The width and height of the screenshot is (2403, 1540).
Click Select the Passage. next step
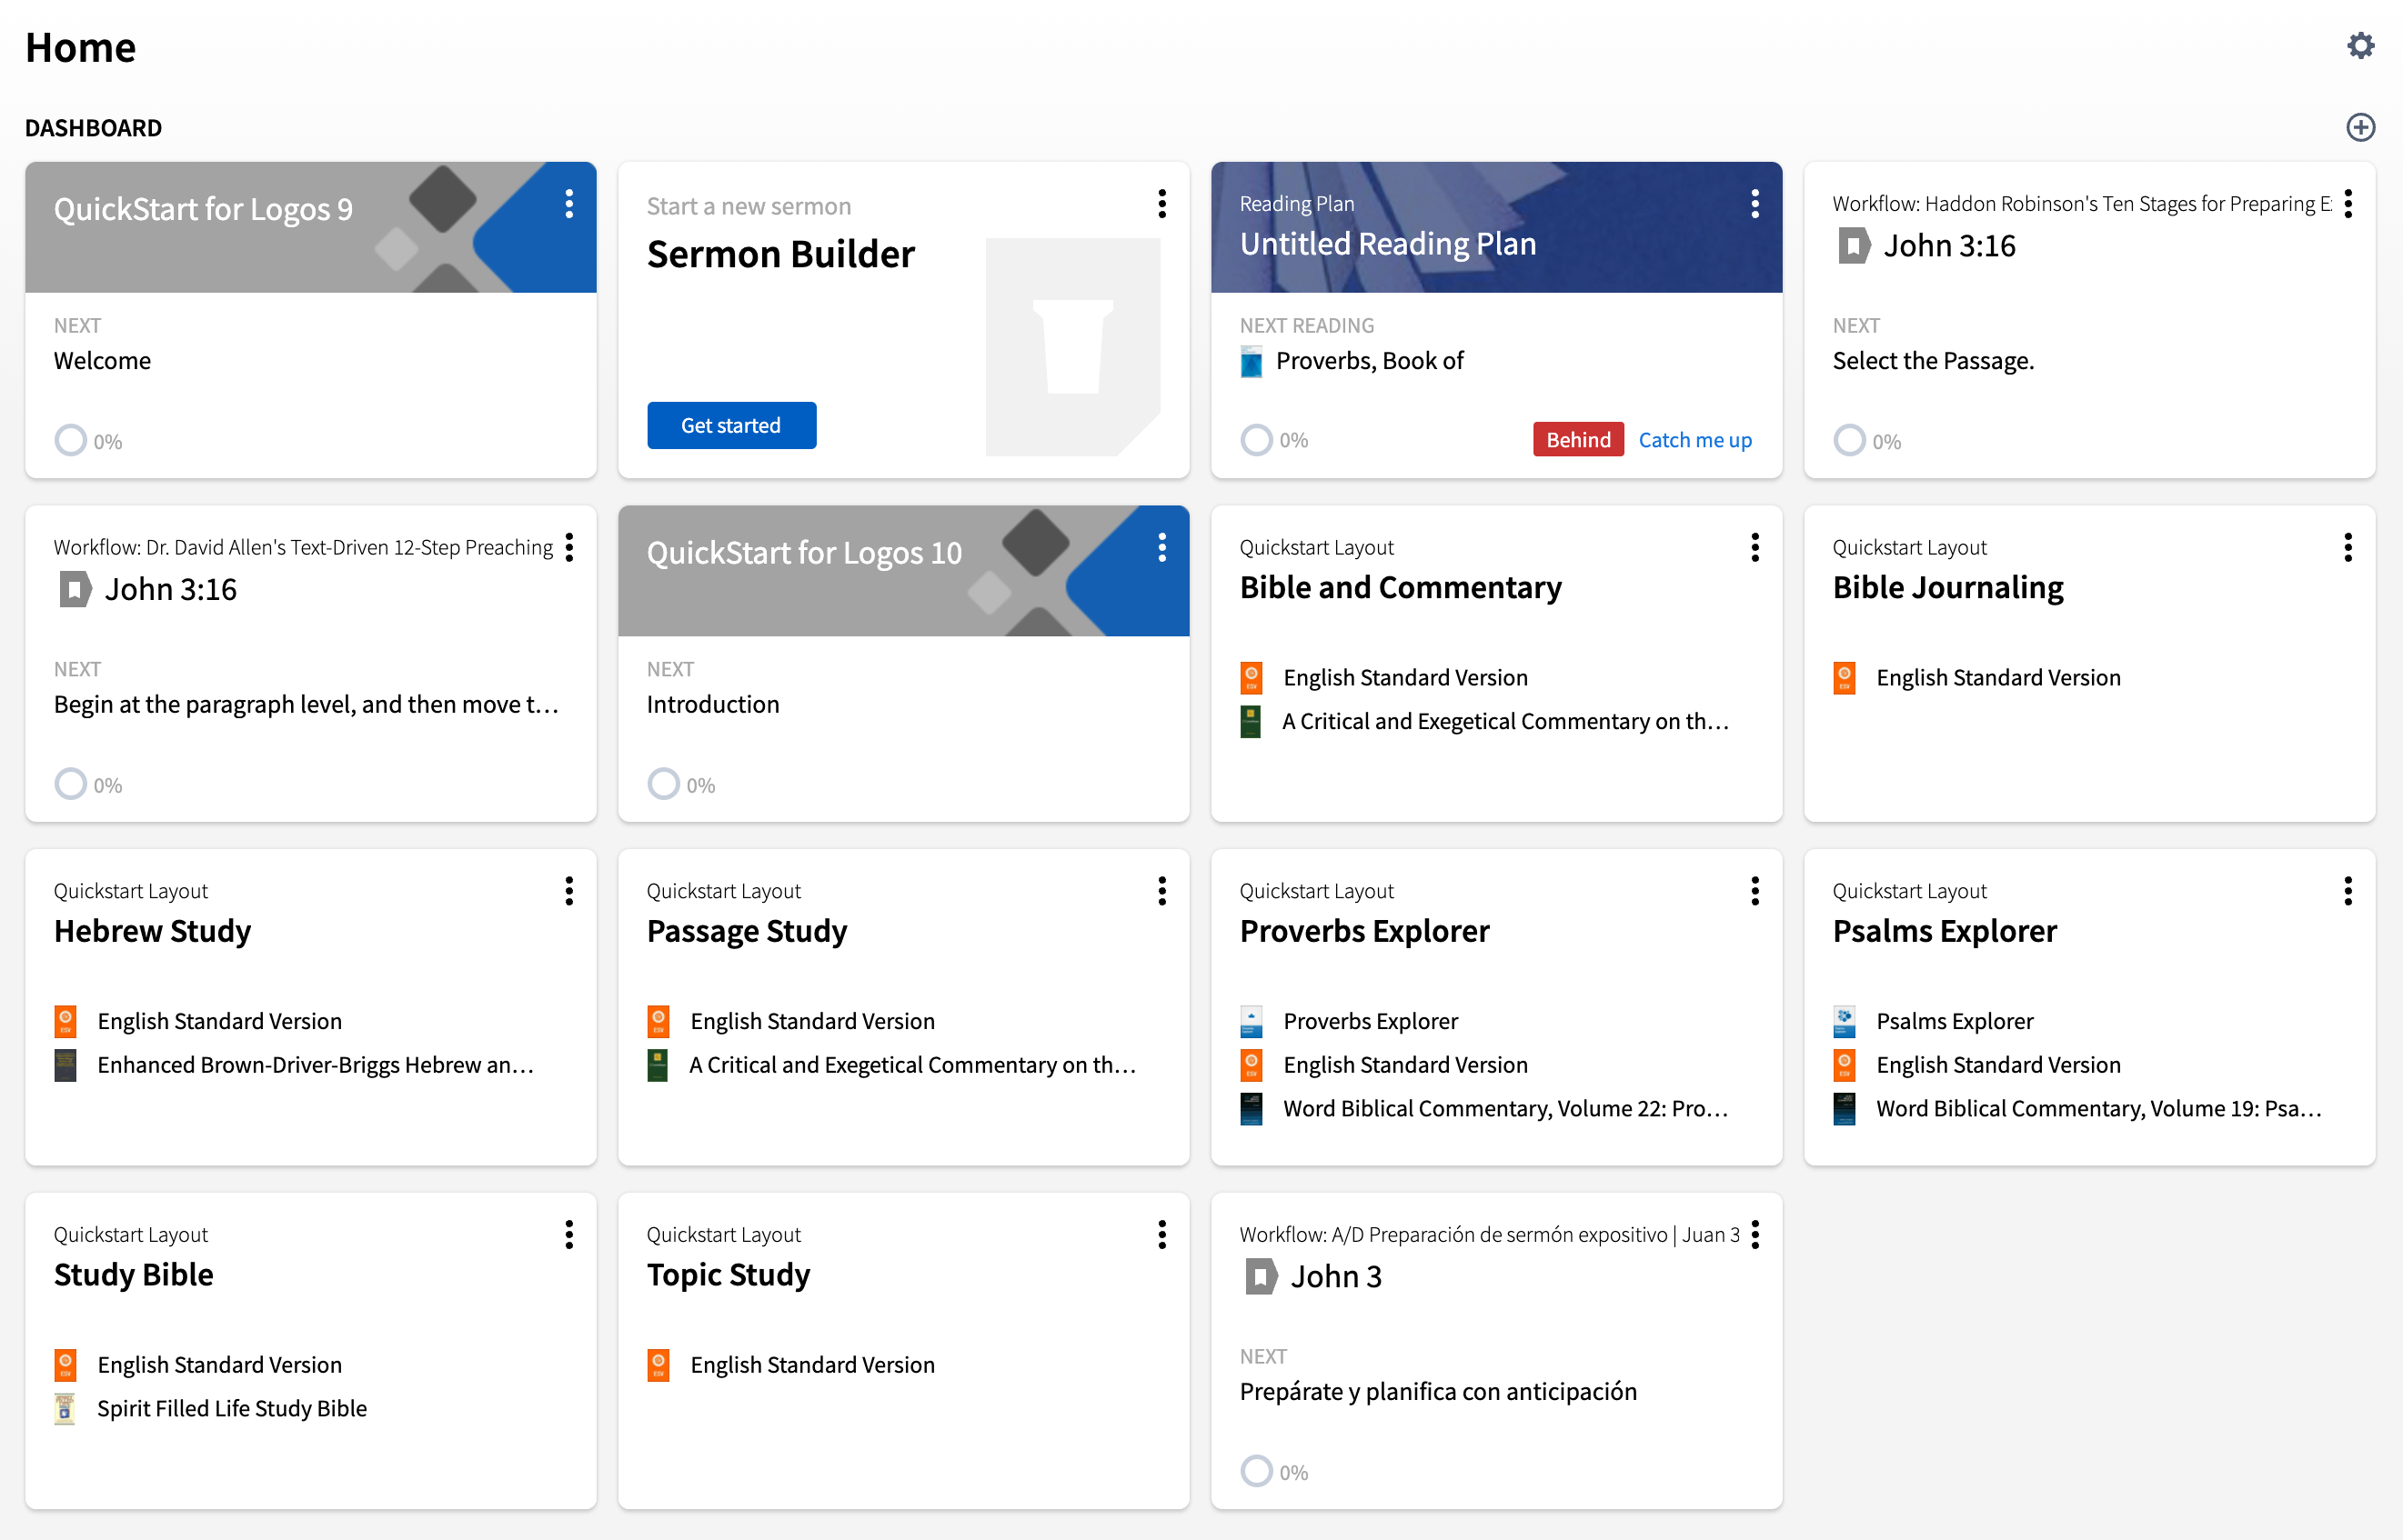[1933, 361]
